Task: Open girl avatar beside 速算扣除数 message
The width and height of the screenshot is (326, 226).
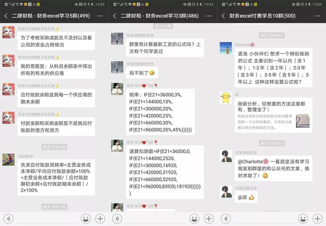Action: pos(117,146)
